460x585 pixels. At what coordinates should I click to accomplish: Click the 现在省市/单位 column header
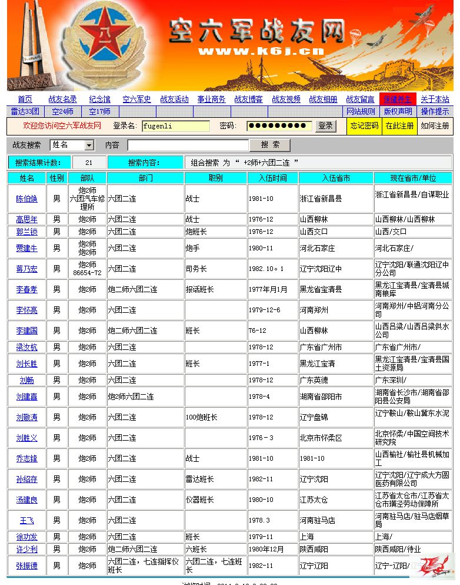click(x=413, y=178)
